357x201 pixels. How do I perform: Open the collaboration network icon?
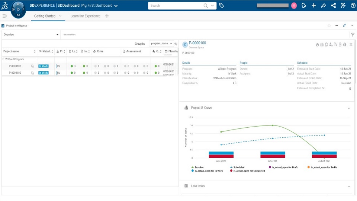point(334,6)
